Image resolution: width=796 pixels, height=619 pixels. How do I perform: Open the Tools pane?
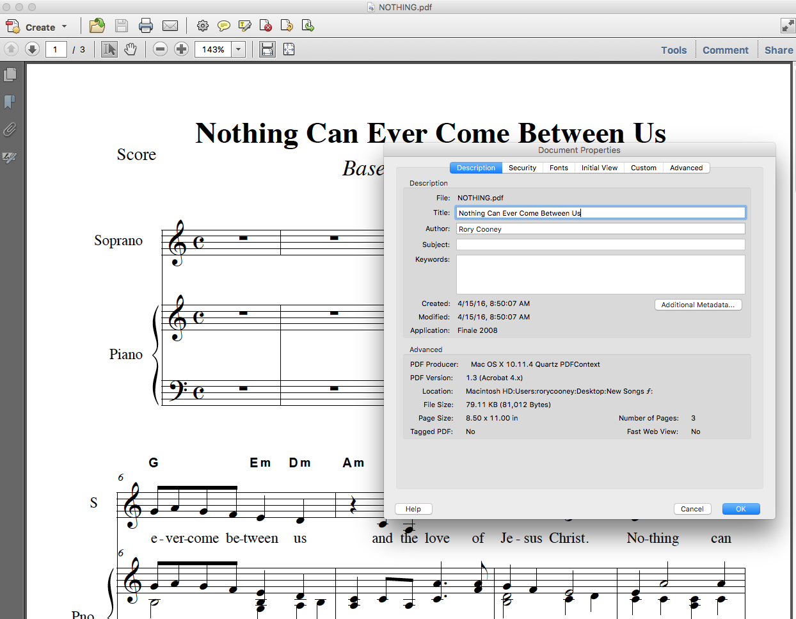674,50
